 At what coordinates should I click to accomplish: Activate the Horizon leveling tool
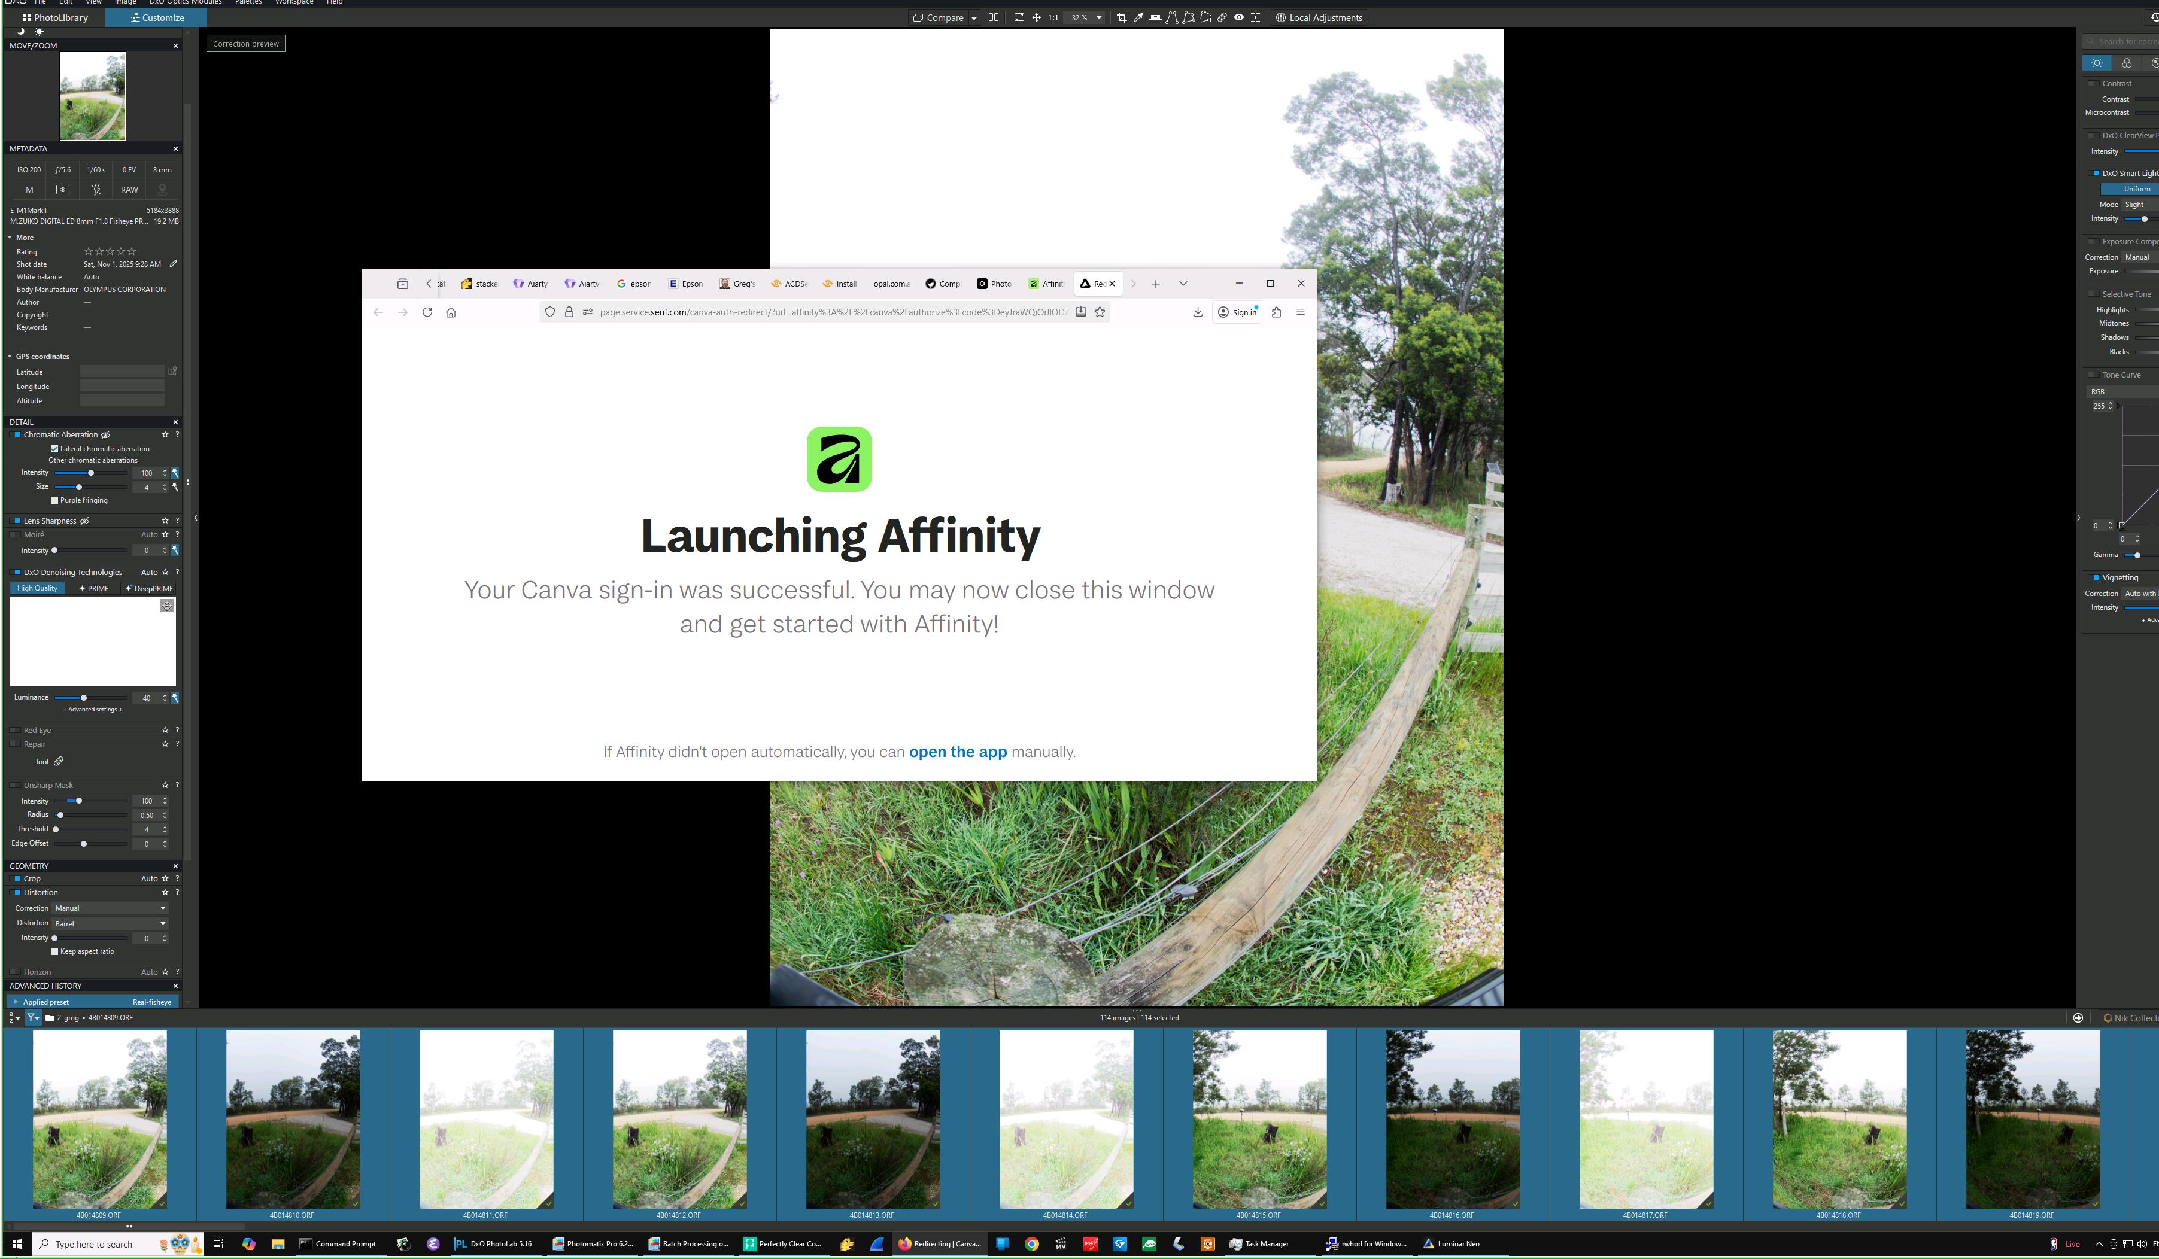pyautogui.click(x=1156, y=17)
